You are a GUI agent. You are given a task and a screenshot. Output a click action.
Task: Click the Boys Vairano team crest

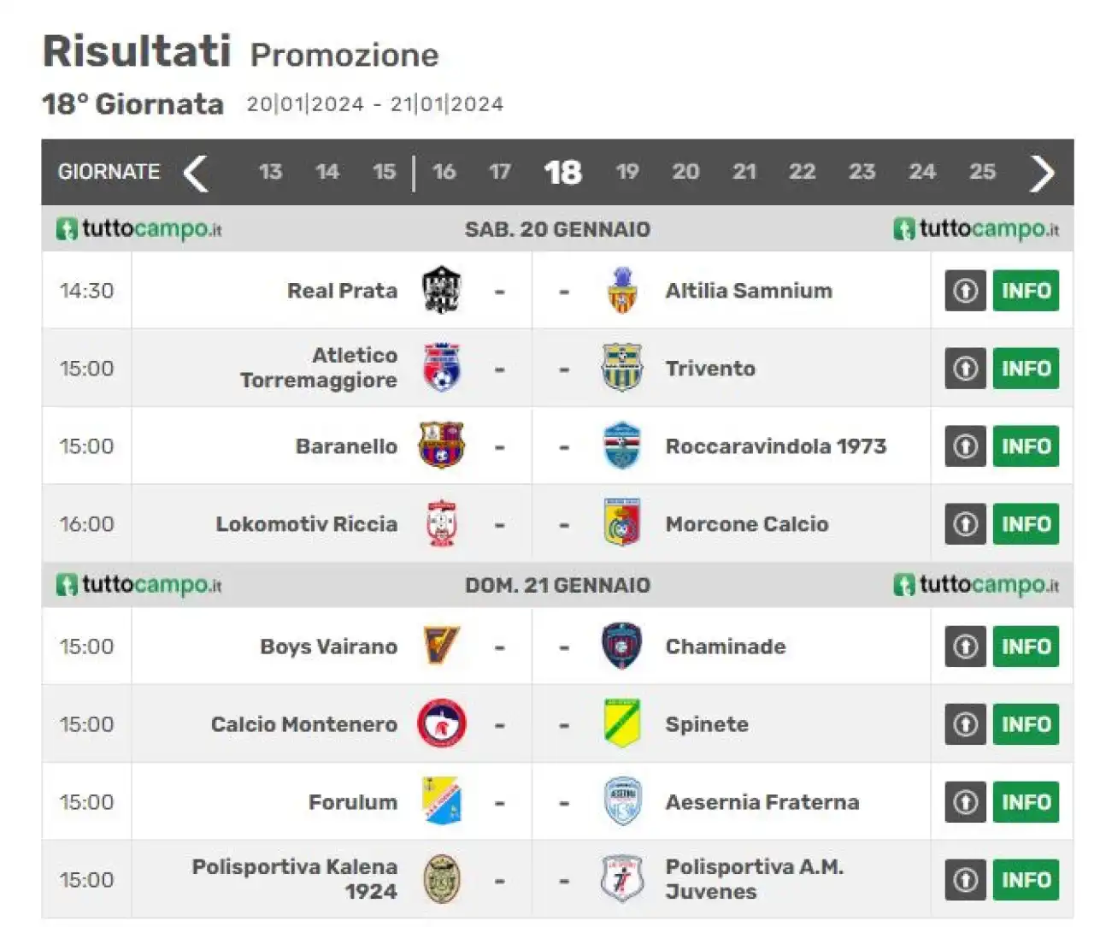coord(442,646)
